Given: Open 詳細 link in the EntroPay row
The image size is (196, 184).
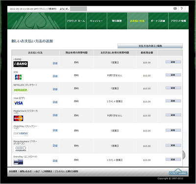Looking at the screenshot, I should coord(55,161).
